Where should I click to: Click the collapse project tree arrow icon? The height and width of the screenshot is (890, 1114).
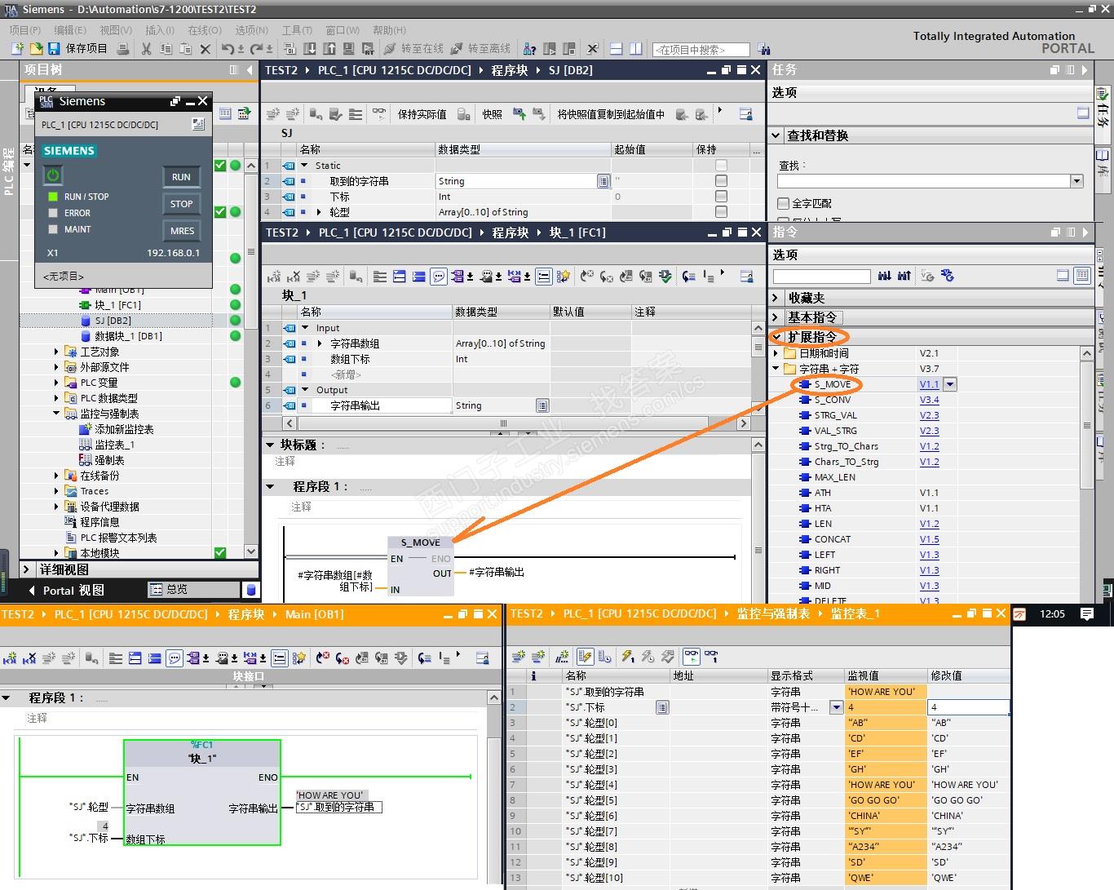(x=250, y=70)
